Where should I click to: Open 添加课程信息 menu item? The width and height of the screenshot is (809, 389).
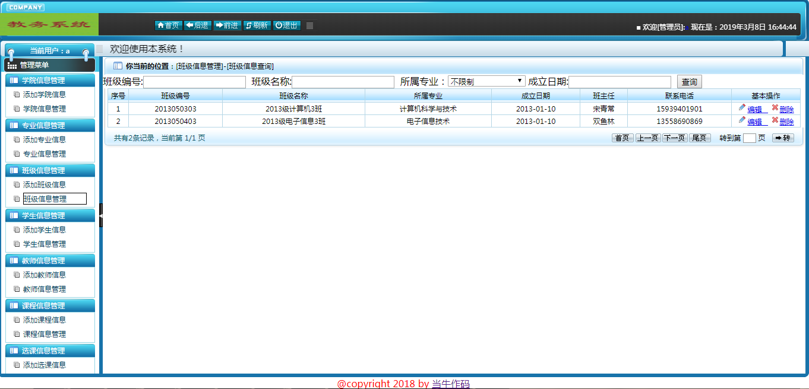[45, 320]
